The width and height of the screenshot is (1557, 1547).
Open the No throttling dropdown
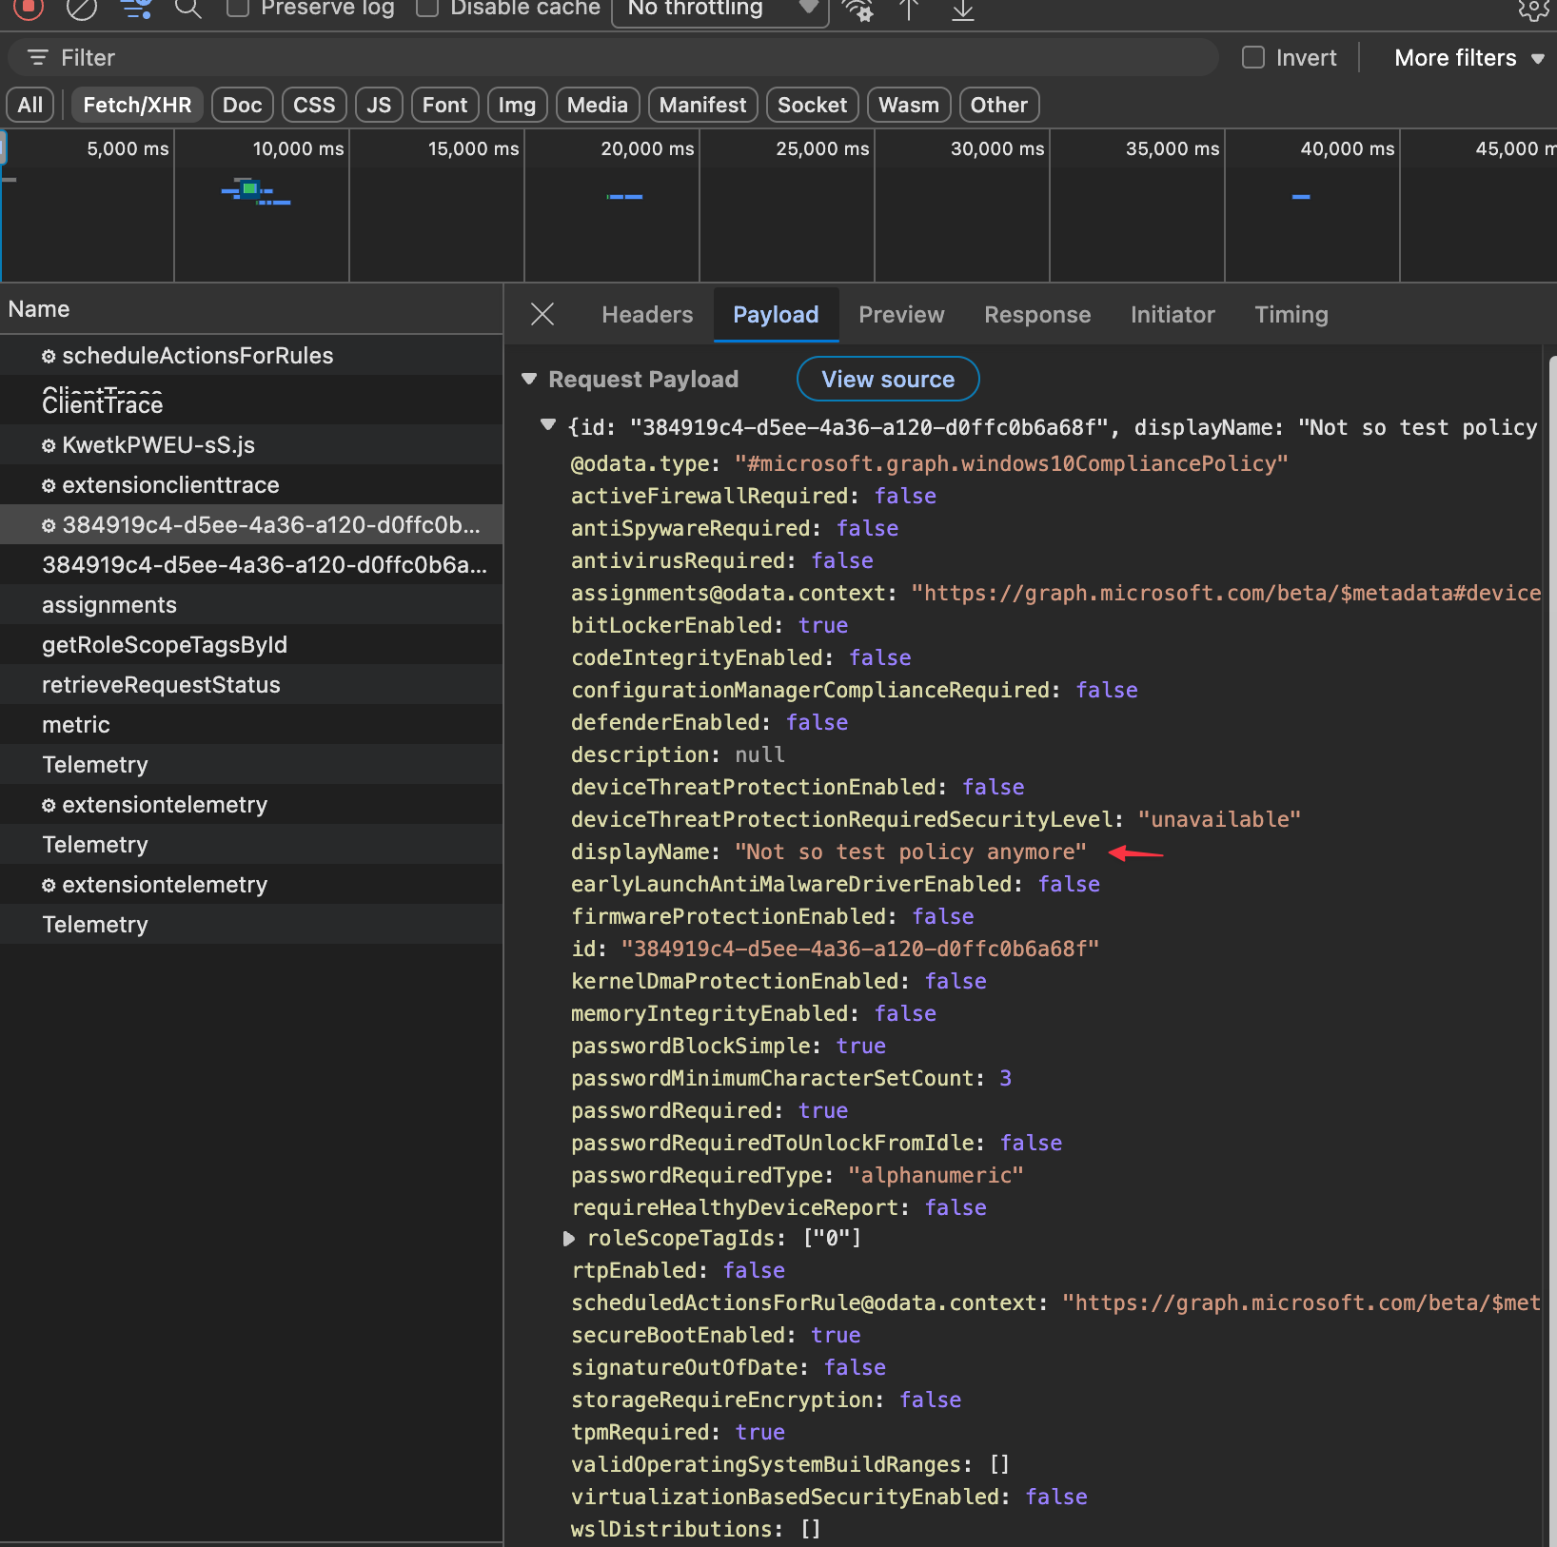coord(720,10)
